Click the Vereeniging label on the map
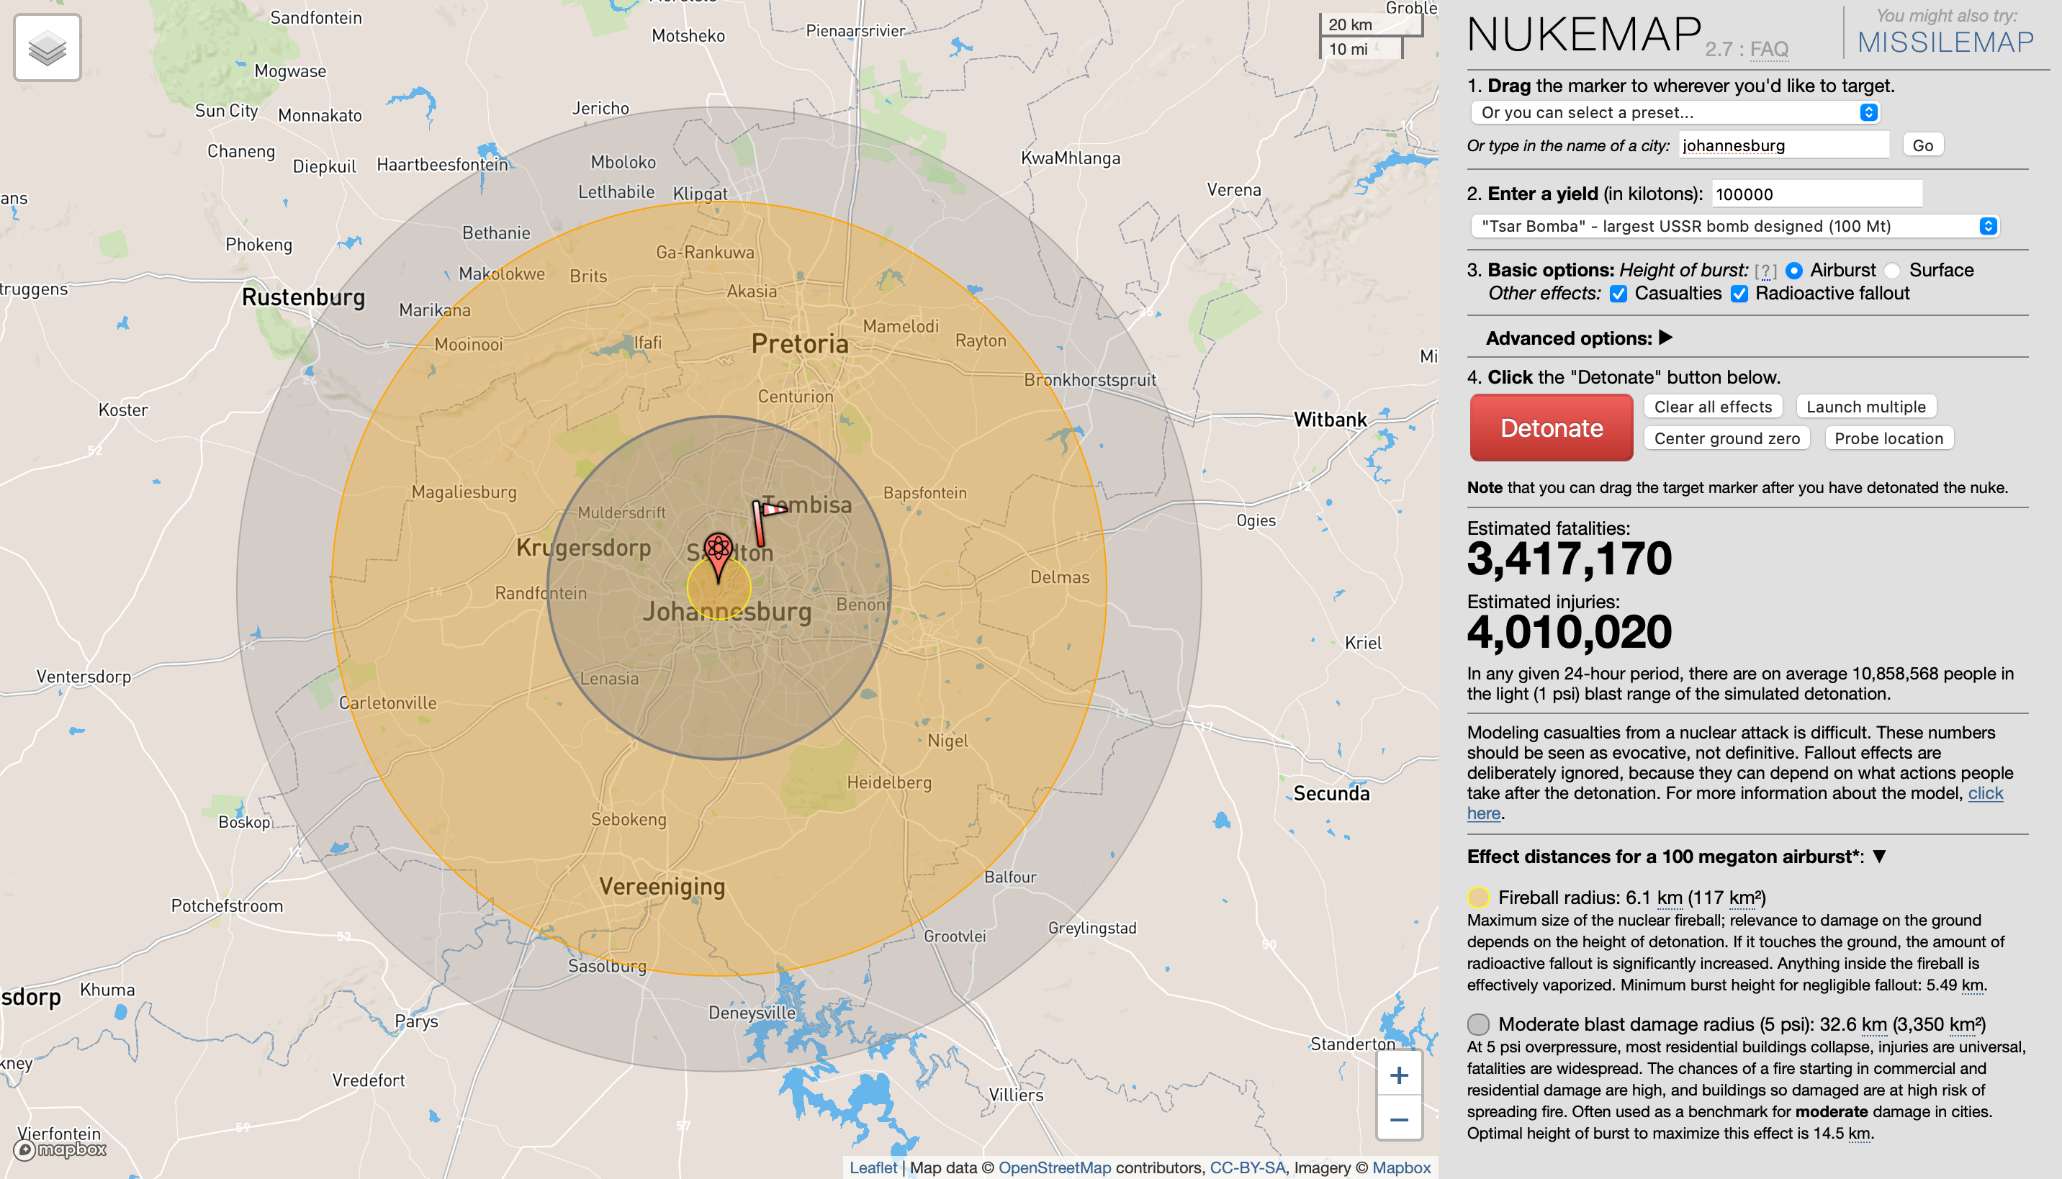Image resolution: width=2062 pixels, height=1179 pixels. [662, 887]
